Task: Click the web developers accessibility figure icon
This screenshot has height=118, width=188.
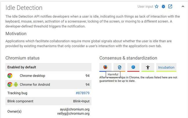Action: click(x=148, y=67)
